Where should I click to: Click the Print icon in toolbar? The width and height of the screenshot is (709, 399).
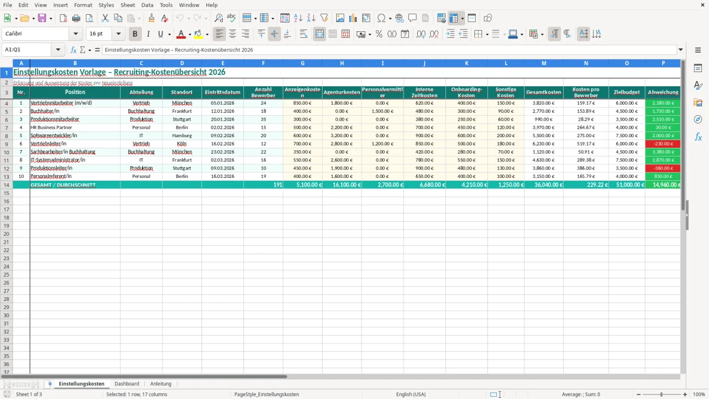pos(76,18)
